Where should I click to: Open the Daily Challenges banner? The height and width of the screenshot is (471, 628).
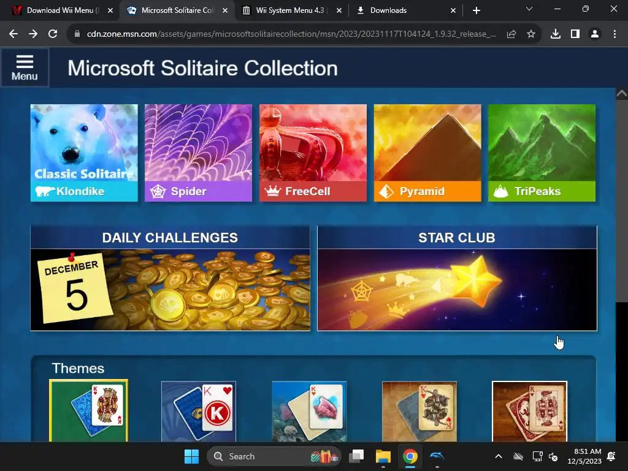(170, 278)
